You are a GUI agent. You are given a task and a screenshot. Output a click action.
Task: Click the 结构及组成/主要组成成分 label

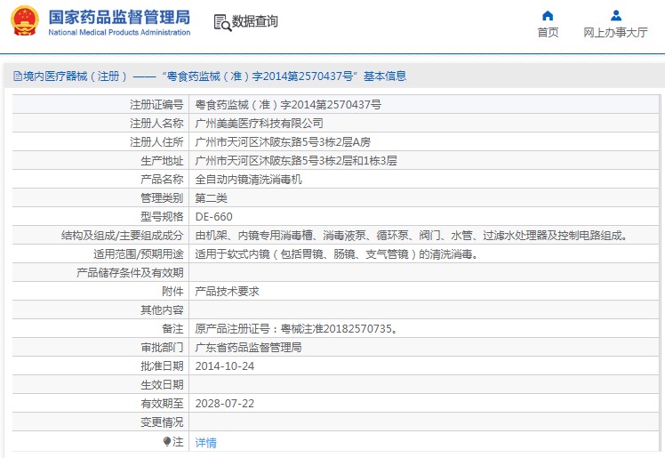123,236
